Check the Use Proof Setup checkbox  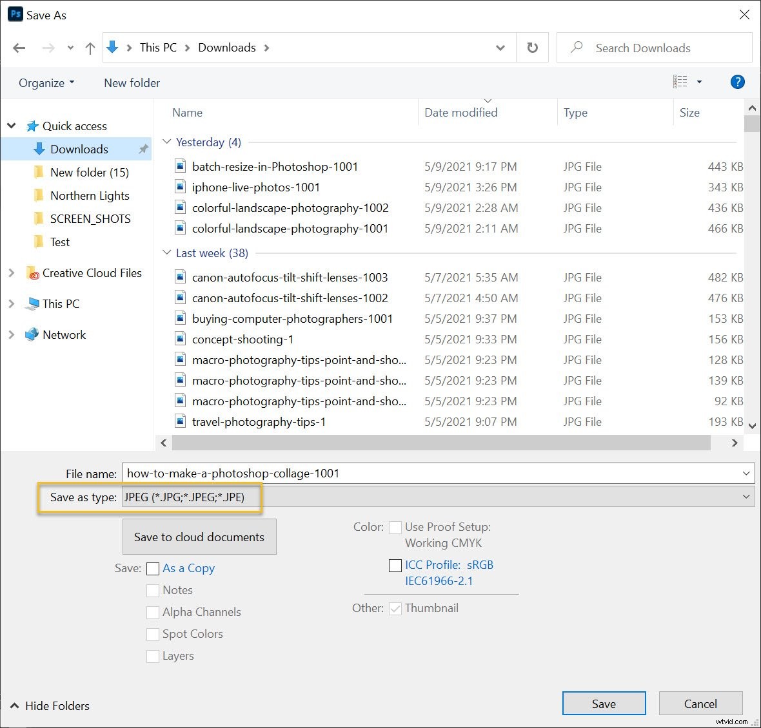[395, 527]
